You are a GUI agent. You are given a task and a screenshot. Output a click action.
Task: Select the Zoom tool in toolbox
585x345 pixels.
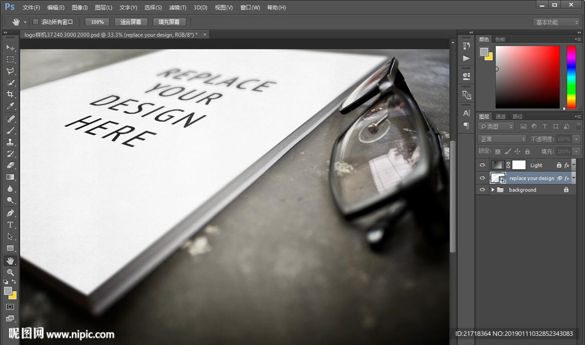(10, 272)
